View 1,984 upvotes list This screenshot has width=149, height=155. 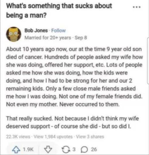point(53,137)
